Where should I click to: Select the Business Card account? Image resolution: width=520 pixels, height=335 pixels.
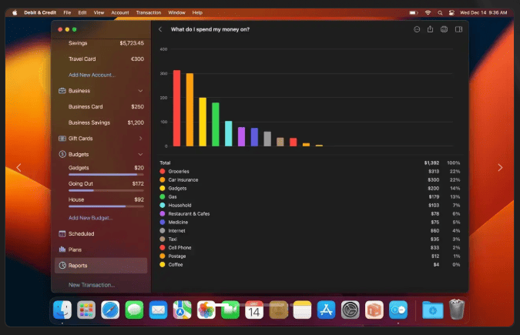101,107
